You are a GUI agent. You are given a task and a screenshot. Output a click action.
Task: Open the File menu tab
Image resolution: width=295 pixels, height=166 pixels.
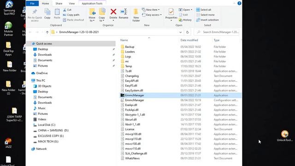pos(32,3)
